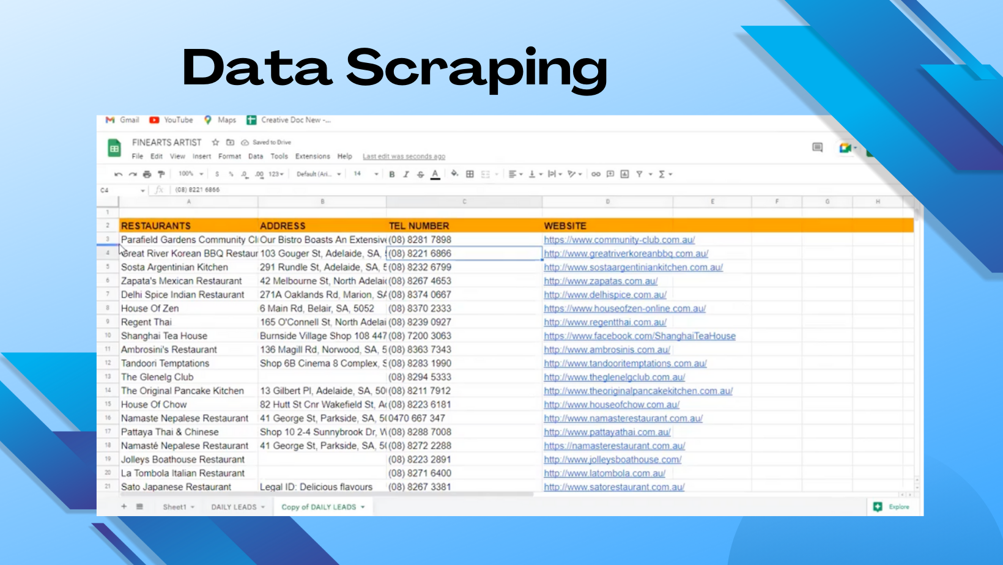The image size is (1003, 565).
Task: Open the community-club.com.au website link
Action: click(x=620, y=240)
